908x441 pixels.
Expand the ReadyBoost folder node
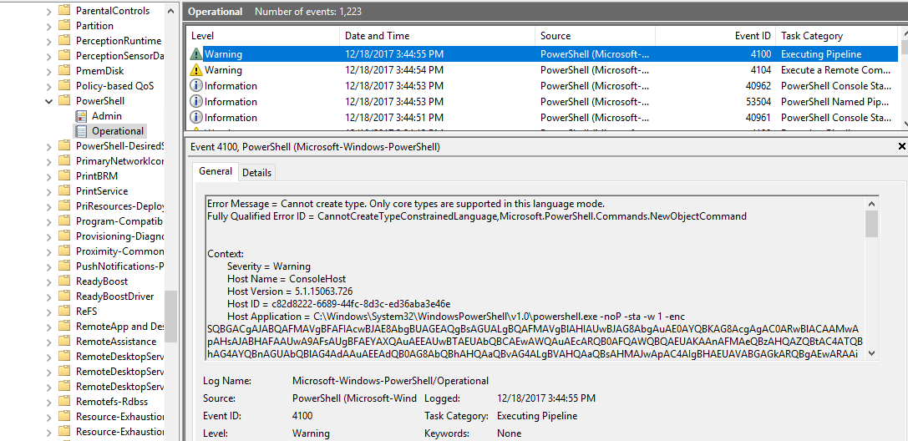click(x=48, y=281)
